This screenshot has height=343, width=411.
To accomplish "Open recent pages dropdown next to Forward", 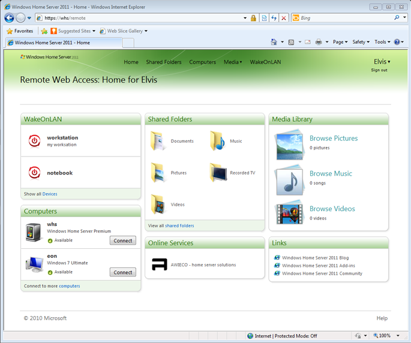I will [29, 18].
